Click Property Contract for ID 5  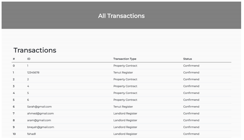pyautogui.click(x=125, y=93)
